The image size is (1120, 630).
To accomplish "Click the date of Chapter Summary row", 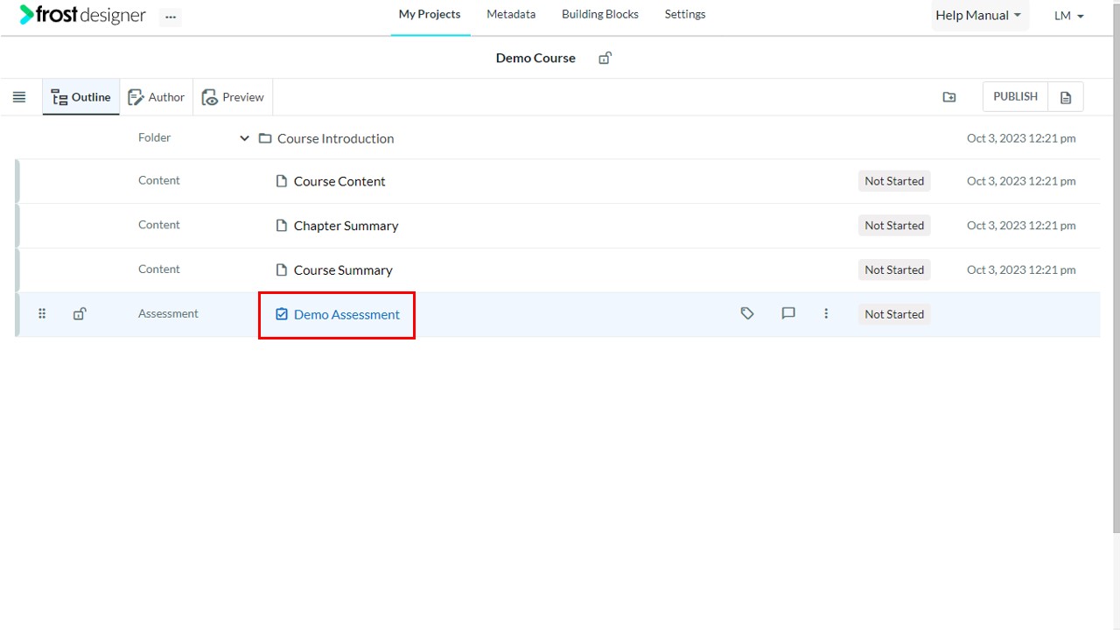I will coord(1021,226).
